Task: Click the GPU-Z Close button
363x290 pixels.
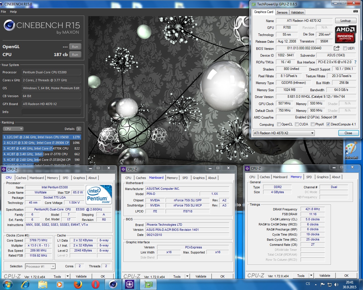Action: coord(348,133)
